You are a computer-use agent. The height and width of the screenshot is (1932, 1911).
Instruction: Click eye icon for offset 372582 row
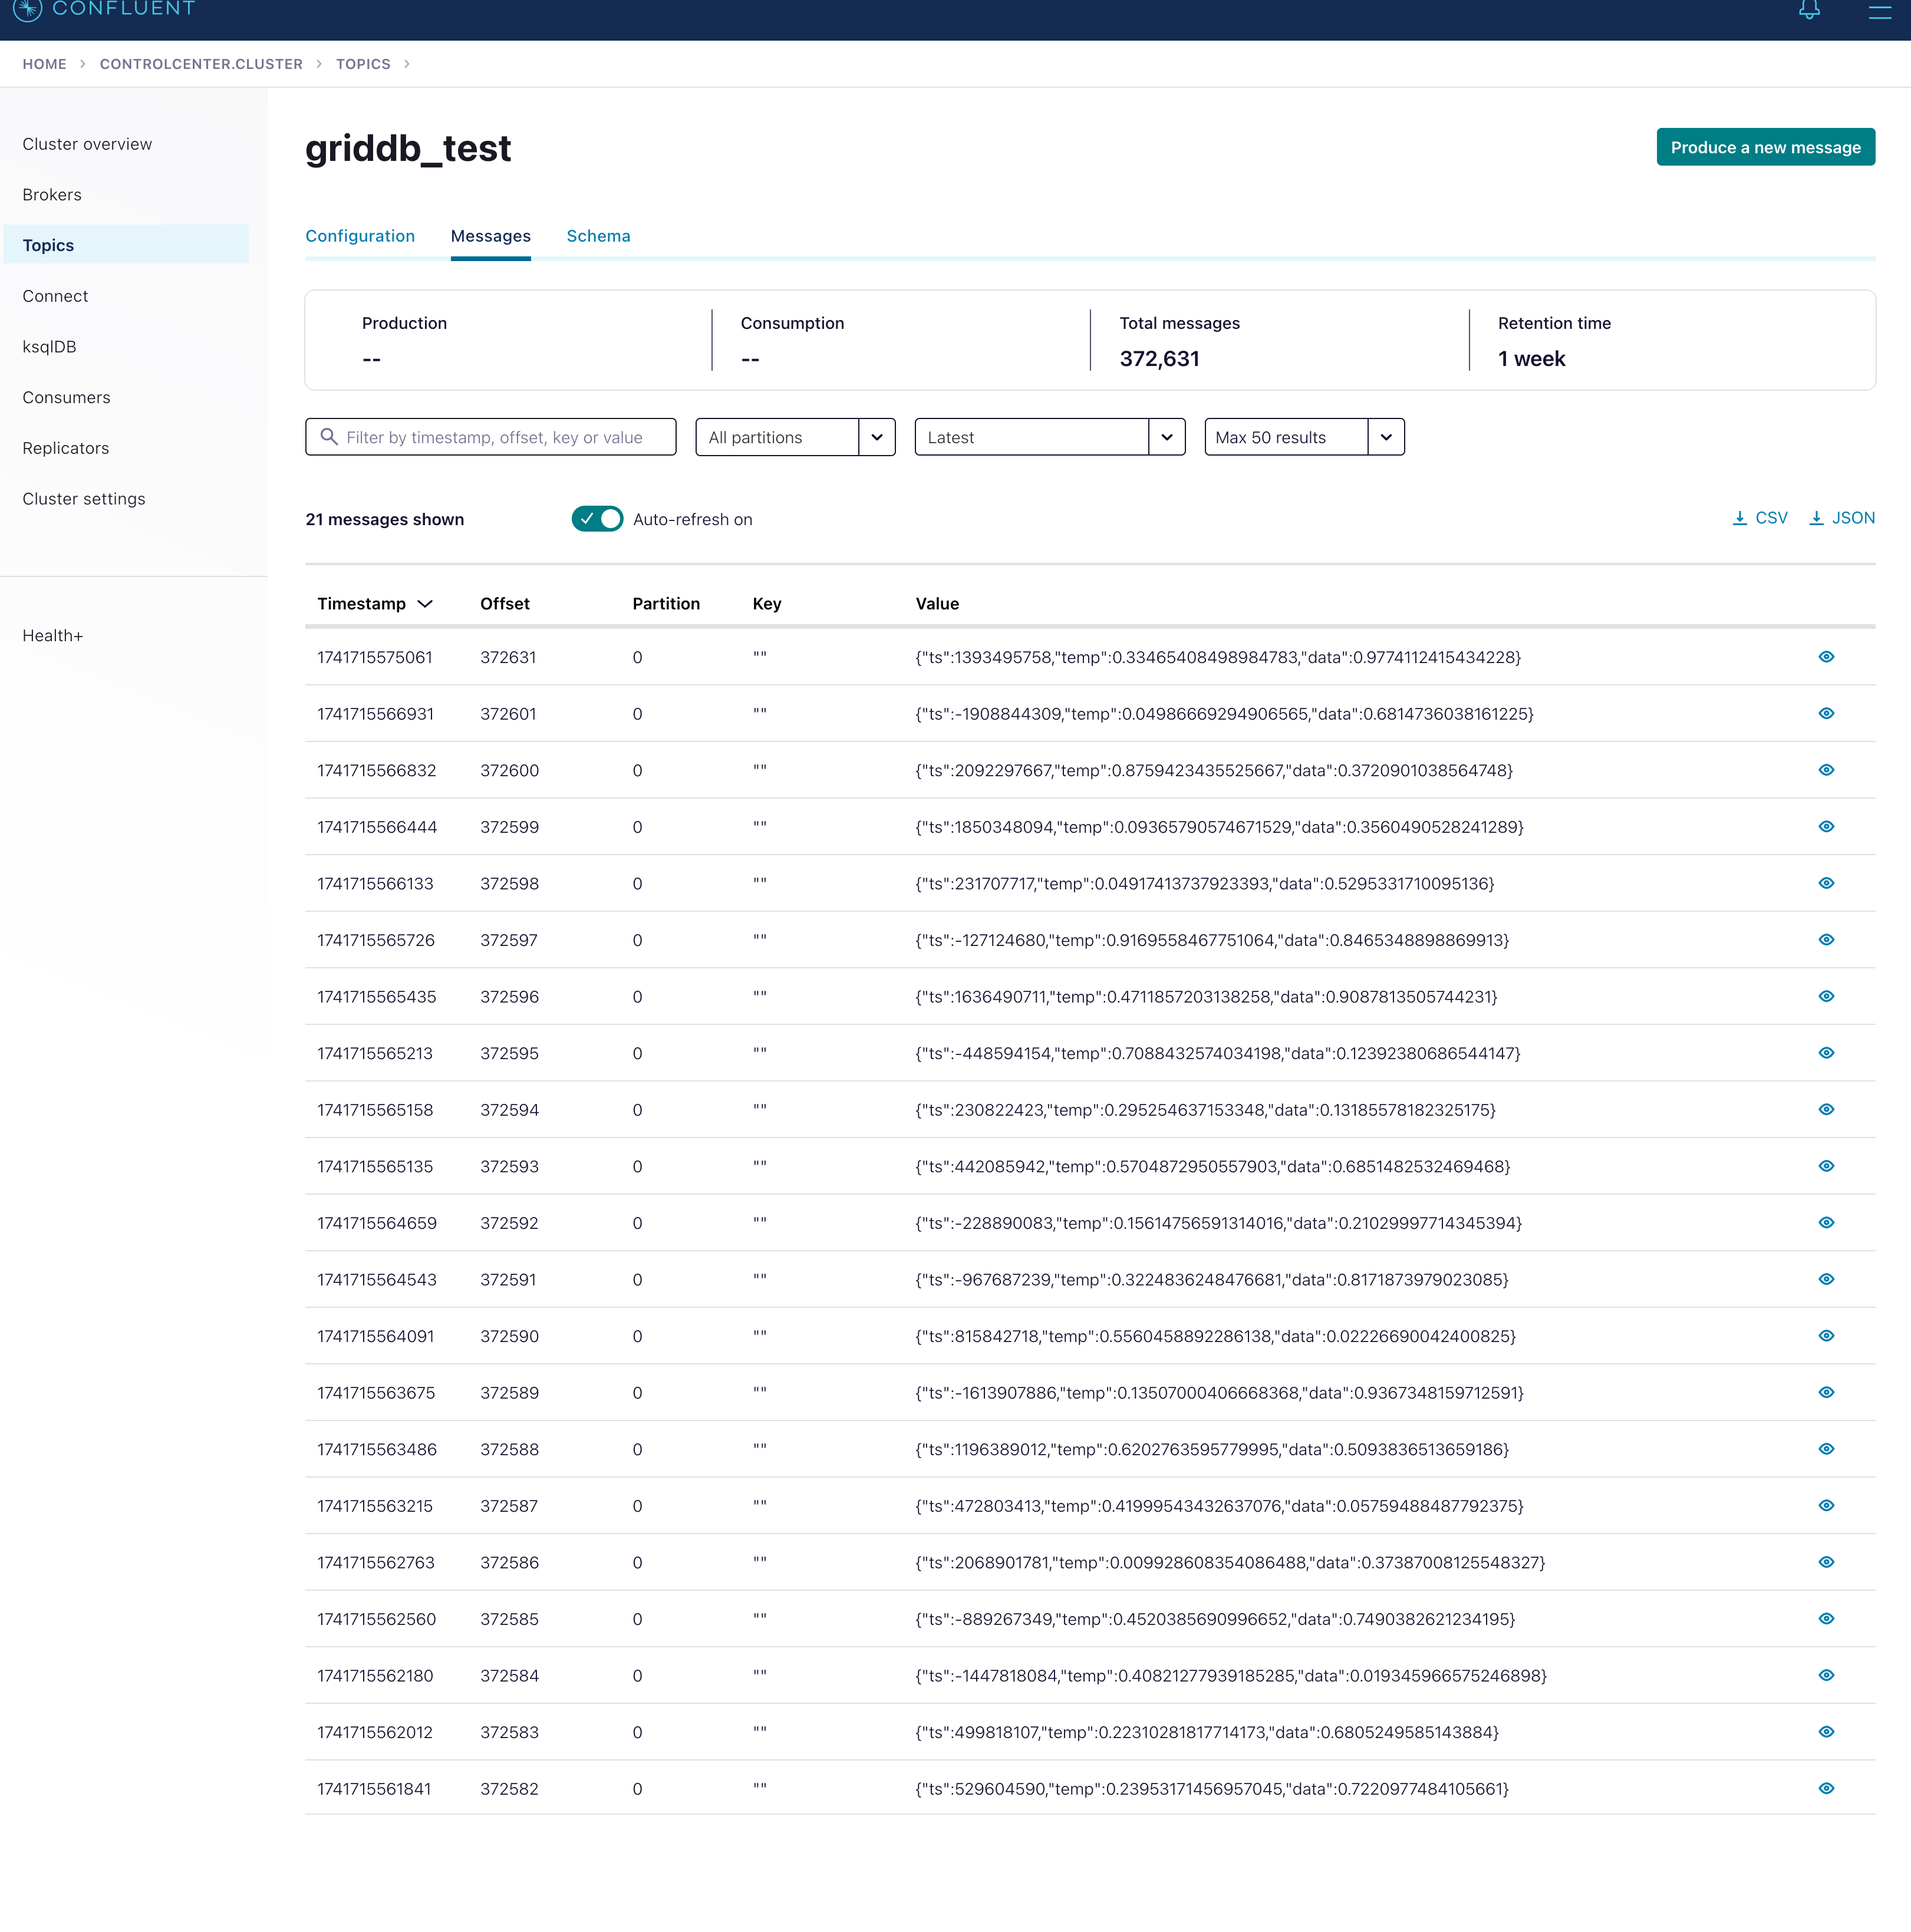pyautogui.click(x=1826, y=1789)
